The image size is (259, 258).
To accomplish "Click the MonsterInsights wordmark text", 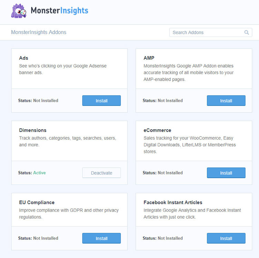I will (59, 11).
